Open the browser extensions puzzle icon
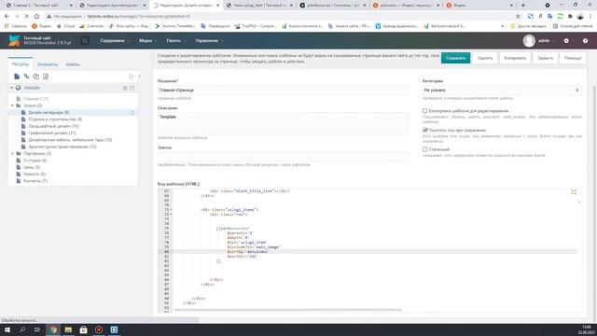The image size is (597, 336). (570, 17)
